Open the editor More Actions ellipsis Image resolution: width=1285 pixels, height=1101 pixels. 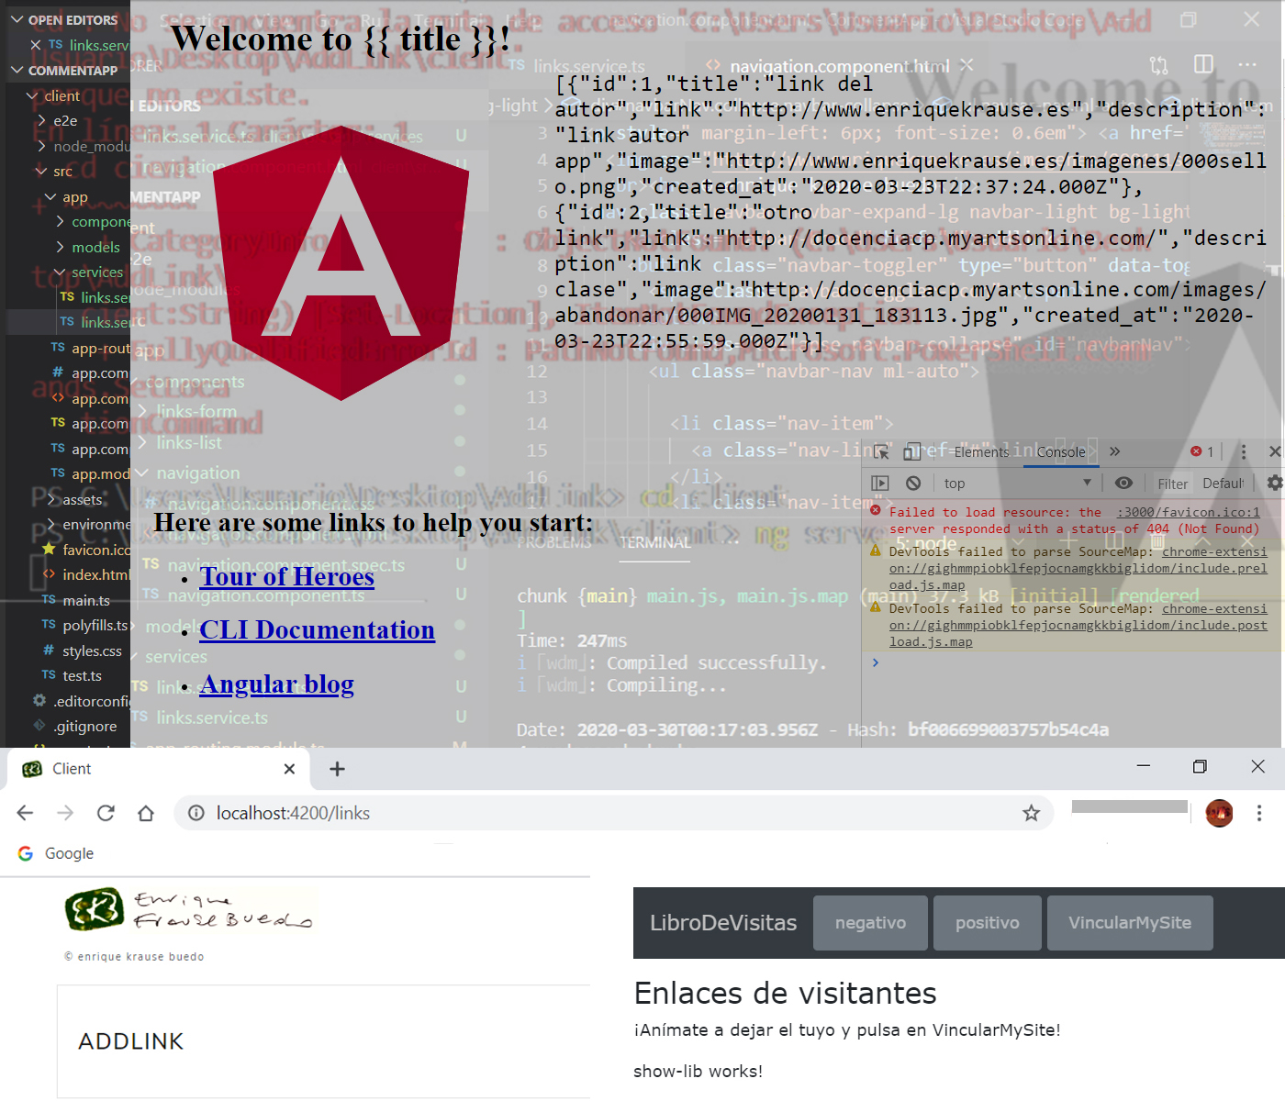tap(1247, 64)
